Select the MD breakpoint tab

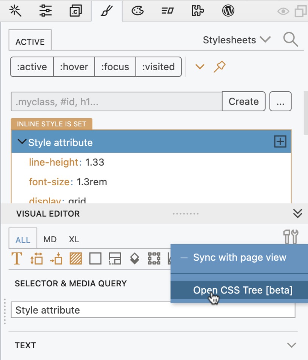point(50,240)
